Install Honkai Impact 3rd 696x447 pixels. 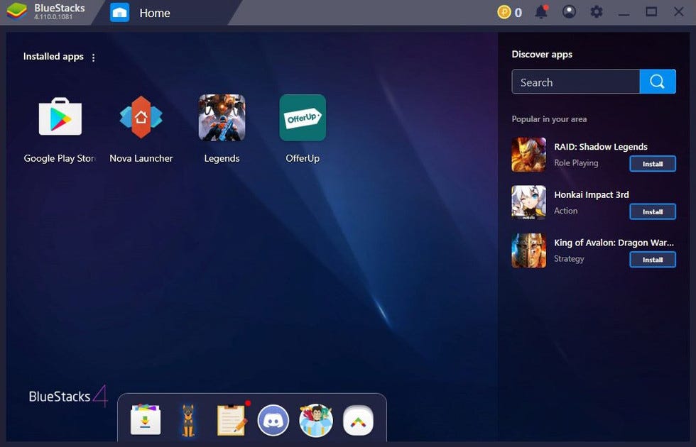652,211
